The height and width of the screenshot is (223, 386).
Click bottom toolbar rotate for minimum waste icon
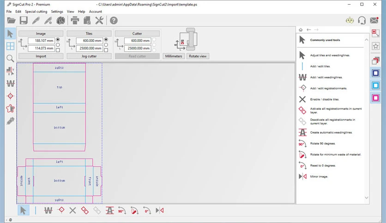[x=134, y=211]
